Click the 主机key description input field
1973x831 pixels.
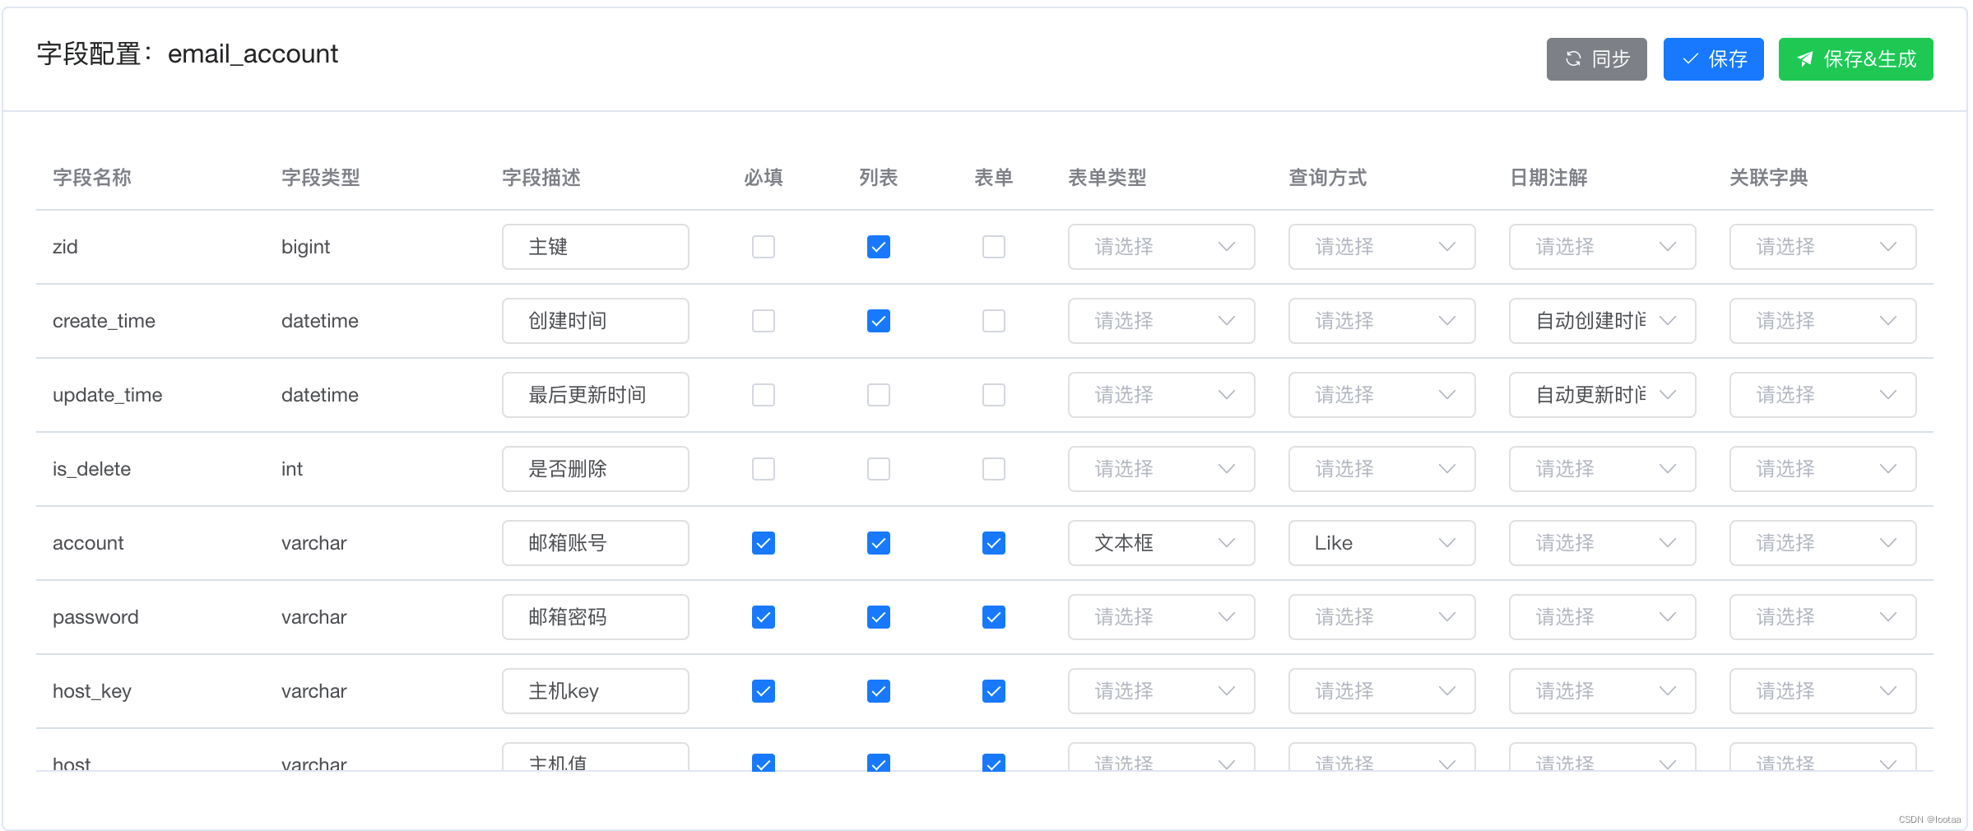pyautogui.click(x=595, y=691)
